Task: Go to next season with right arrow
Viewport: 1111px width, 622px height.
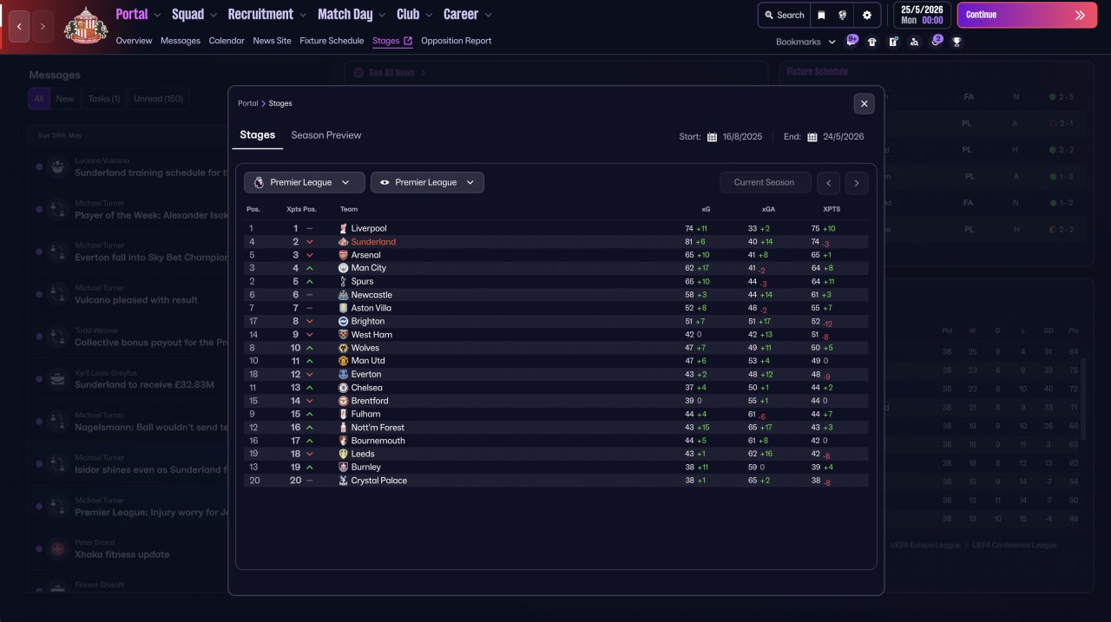Action: point(857,182)
